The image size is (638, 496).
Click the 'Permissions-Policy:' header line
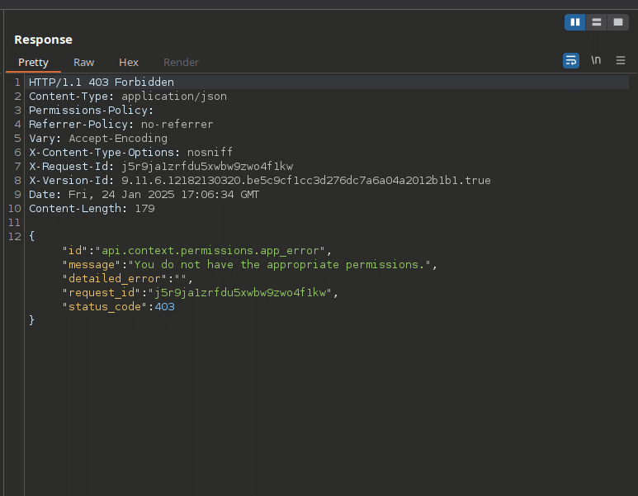[91, 111]
